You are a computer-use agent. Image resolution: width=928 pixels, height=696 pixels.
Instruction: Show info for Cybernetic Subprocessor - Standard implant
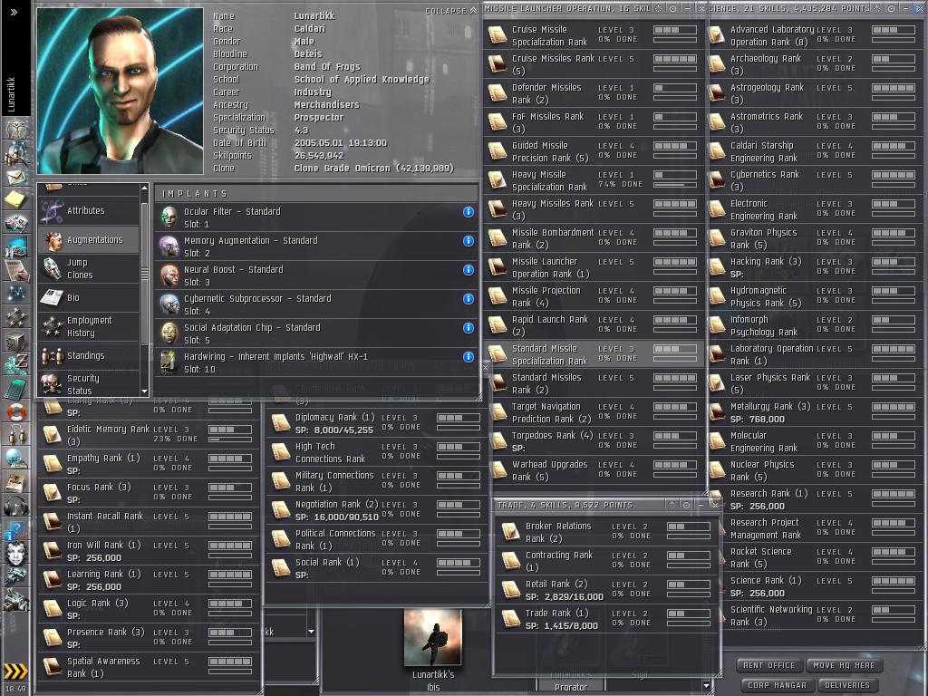pos(469,298)
